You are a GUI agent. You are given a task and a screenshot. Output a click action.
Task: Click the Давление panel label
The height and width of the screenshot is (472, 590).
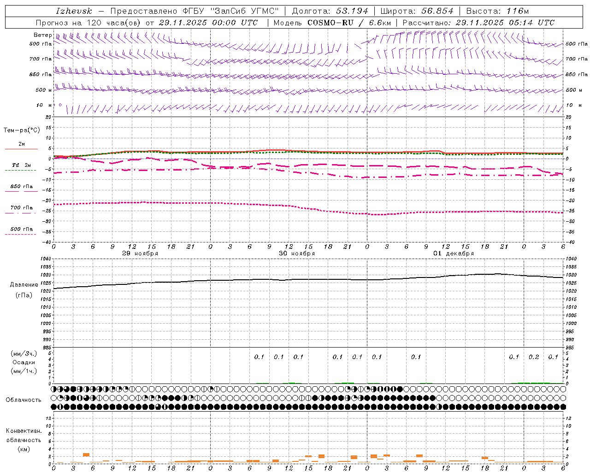(x=24, y=285)
